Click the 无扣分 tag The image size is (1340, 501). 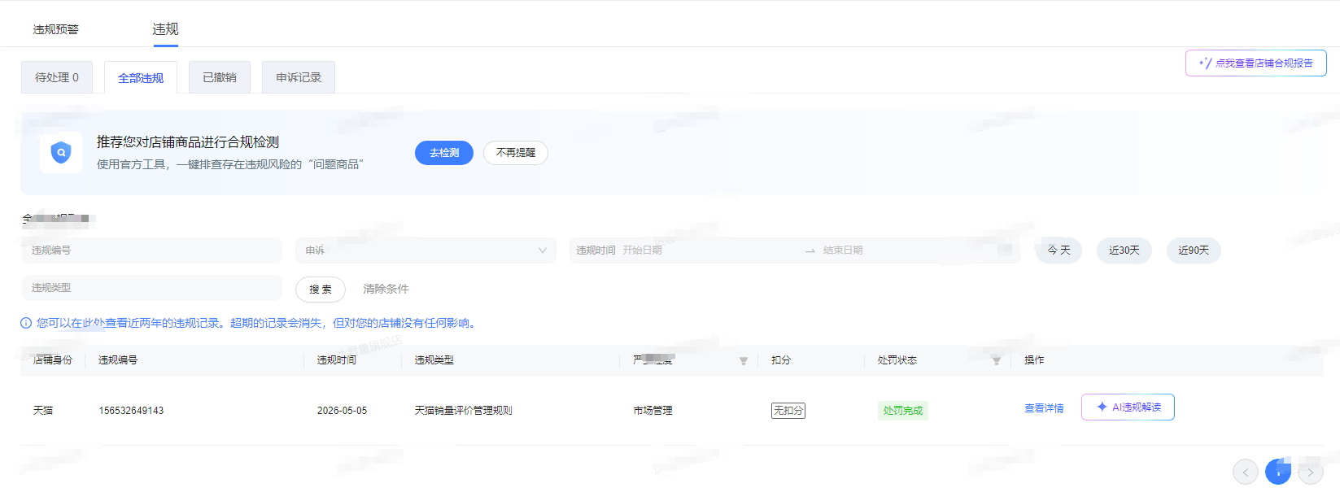point(788,411)
